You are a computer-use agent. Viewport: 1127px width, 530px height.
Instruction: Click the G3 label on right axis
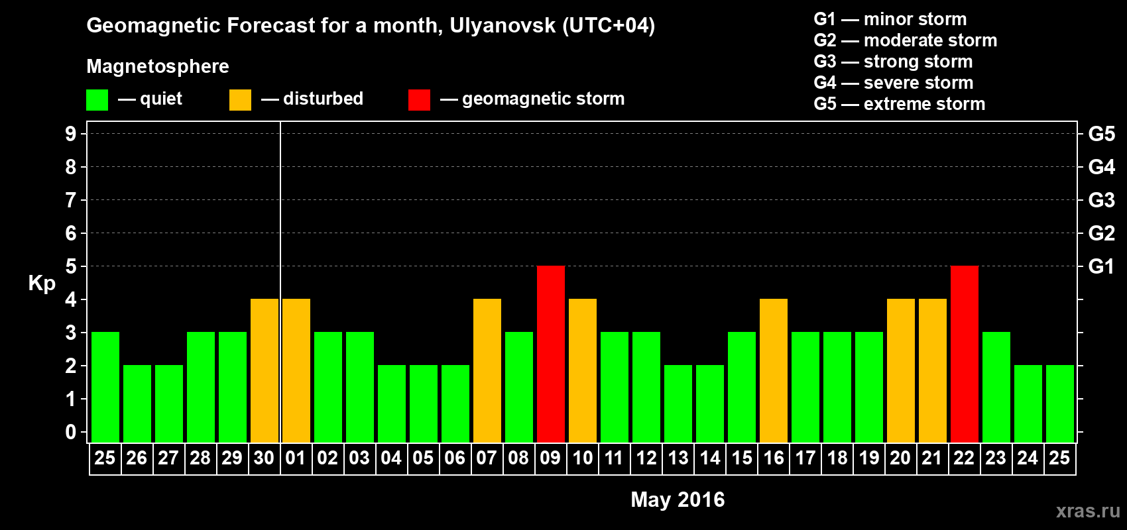(x=1101, y=200)
